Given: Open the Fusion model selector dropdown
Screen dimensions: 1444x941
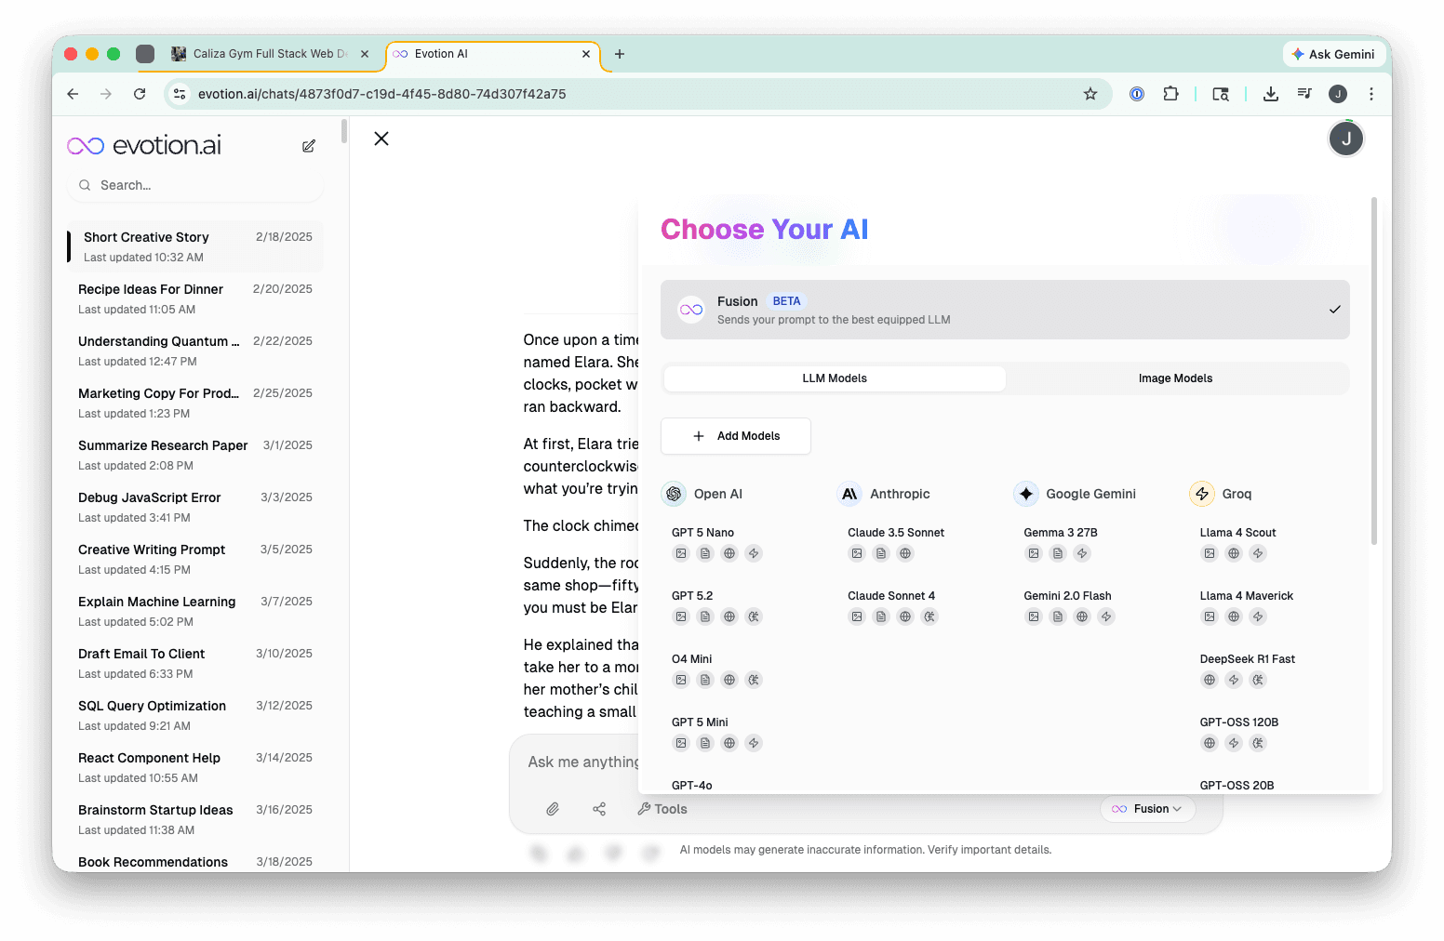Looking at the screenshot, I should coord(1148,809).
